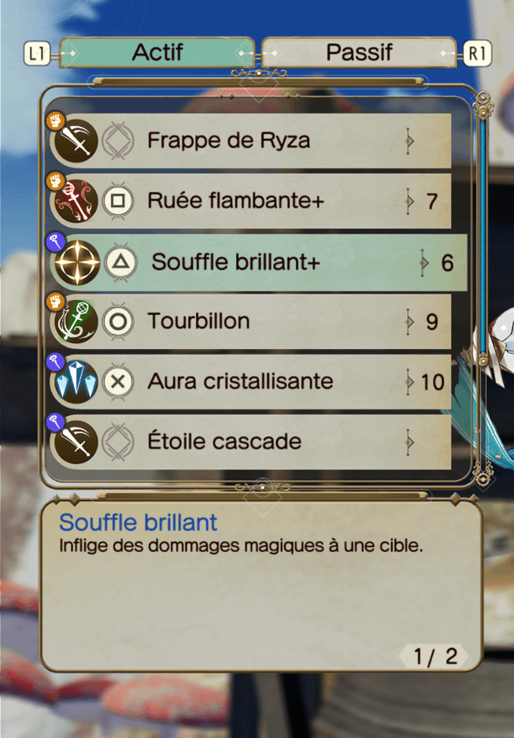Select the Frappe de Ryza sword icon

point(76,141)
